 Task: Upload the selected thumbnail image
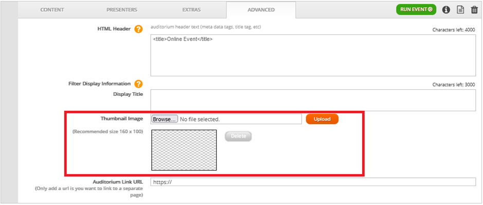click(322, 119)
